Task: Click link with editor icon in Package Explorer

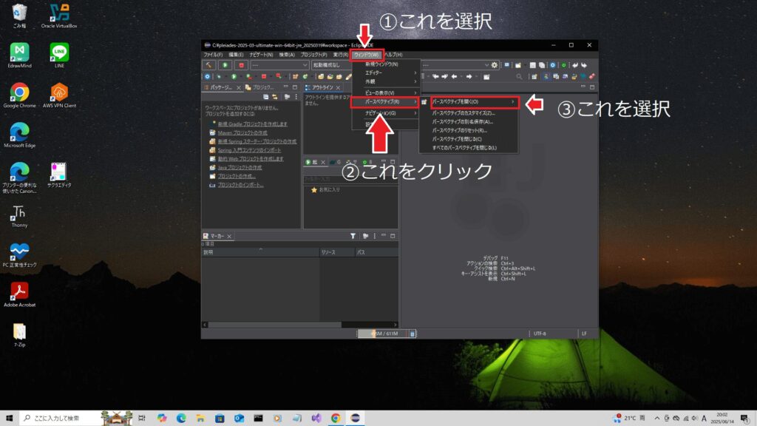Action: pyautogui.click(x=275, y=97)
